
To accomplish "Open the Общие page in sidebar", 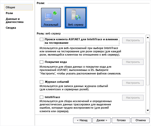I will click(x=18, y=7).
